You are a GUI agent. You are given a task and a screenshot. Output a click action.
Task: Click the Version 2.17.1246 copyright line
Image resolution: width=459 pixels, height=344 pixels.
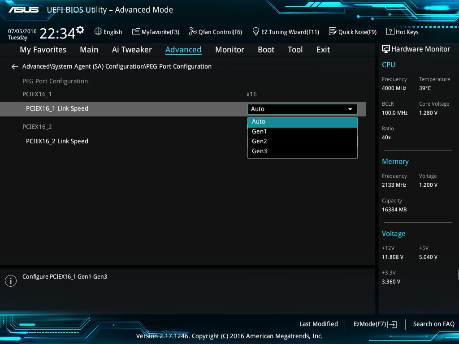pos(229,336)
